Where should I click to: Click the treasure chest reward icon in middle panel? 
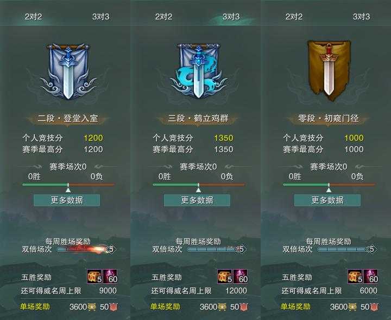225,277
